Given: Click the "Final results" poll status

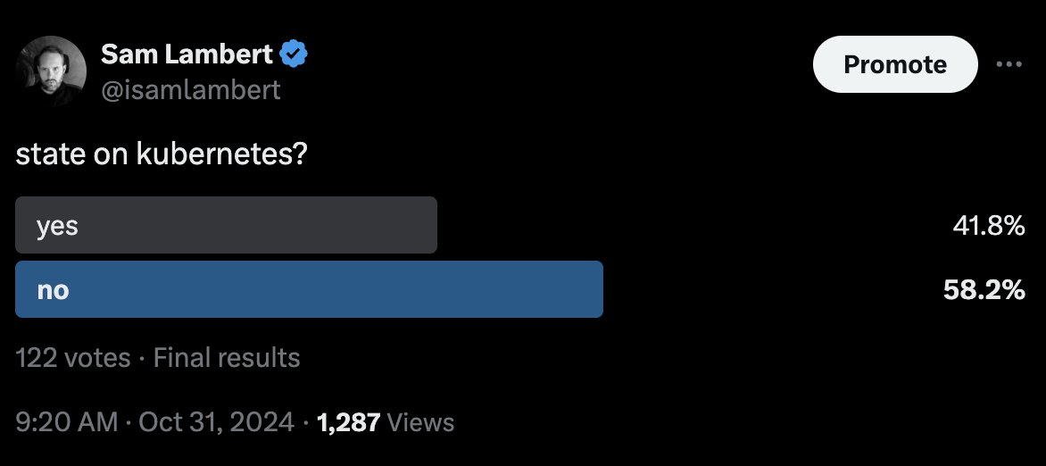Looking at the screenshot, I should tap(227, 358).
